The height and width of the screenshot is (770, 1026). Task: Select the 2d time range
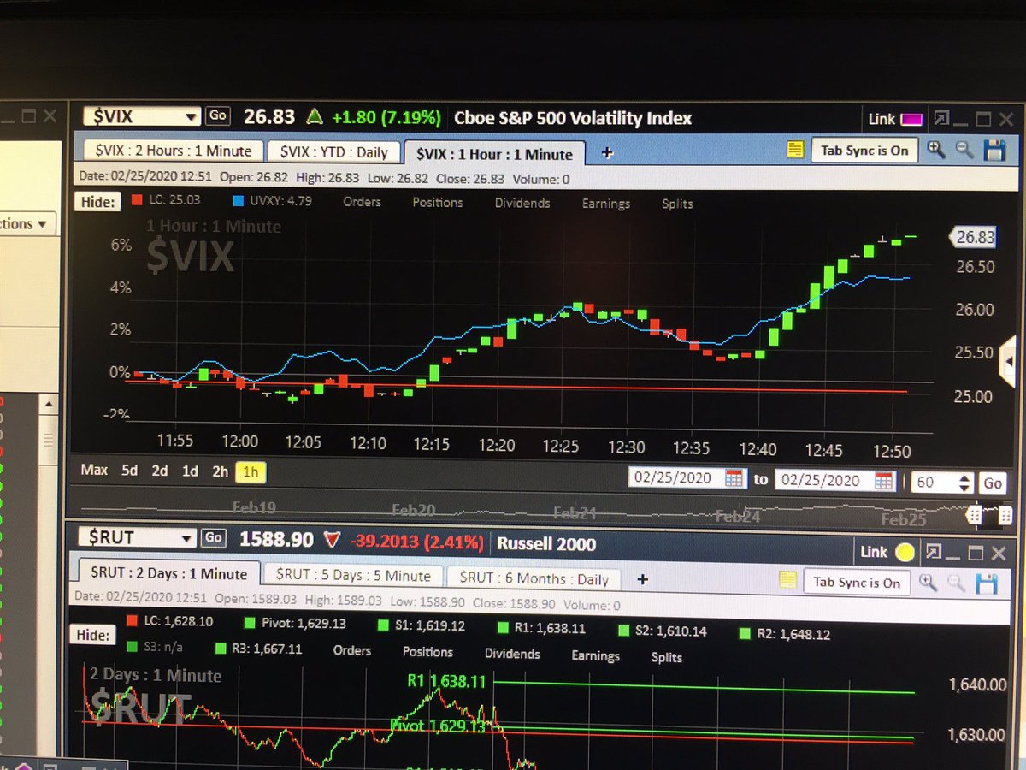(160, 471)
